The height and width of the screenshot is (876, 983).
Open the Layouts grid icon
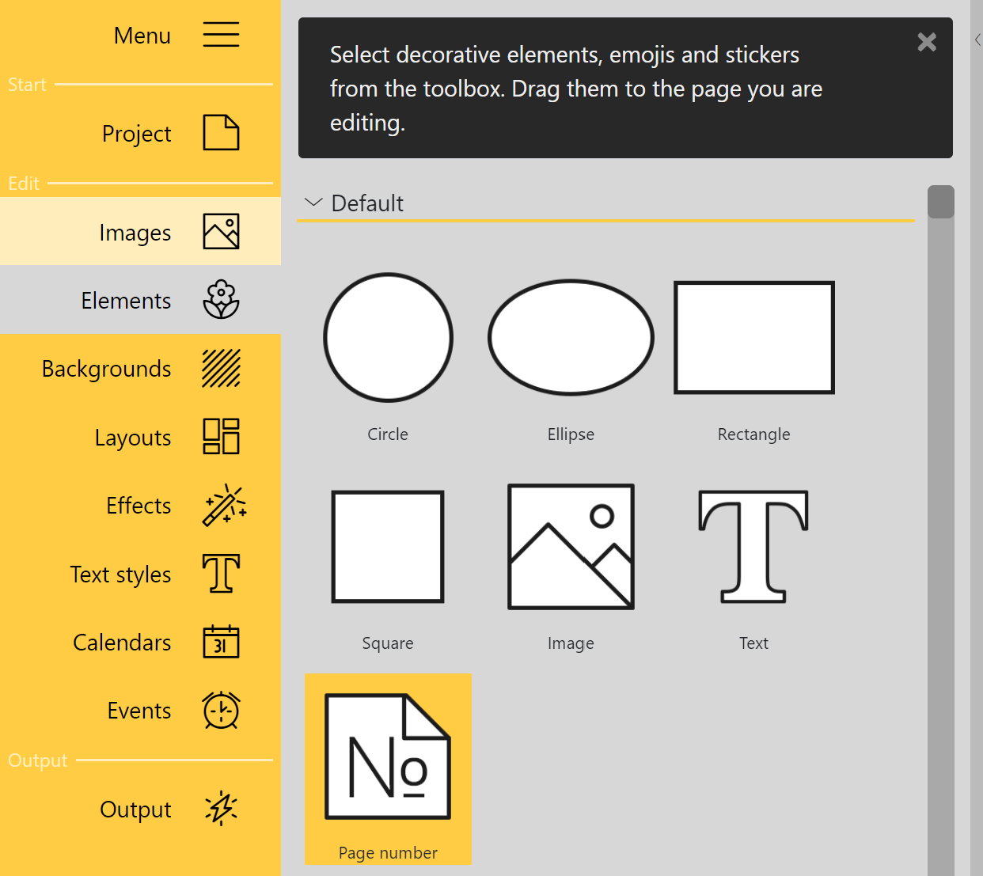[221, 437]
